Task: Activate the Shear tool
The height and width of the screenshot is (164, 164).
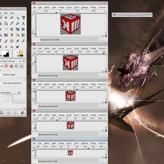Action: pos(23,29)
